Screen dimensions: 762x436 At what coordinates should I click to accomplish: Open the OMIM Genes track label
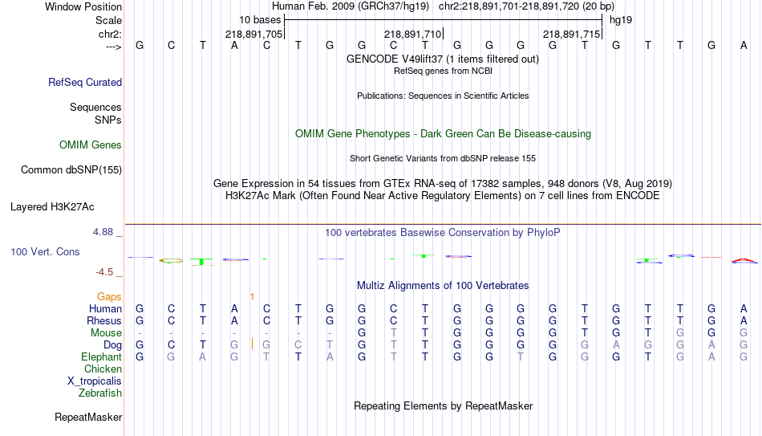[91, 145]
